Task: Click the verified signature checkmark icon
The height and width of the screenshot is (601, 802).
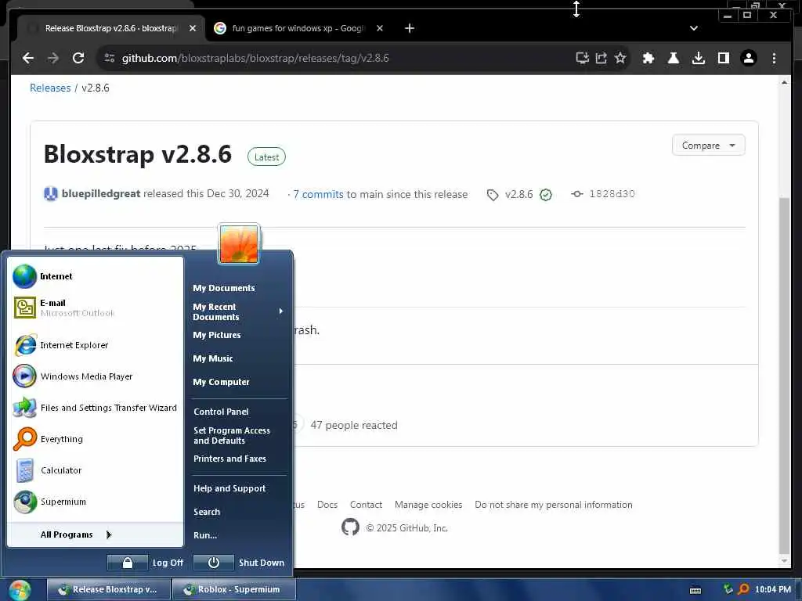Action: pos(546,195)
